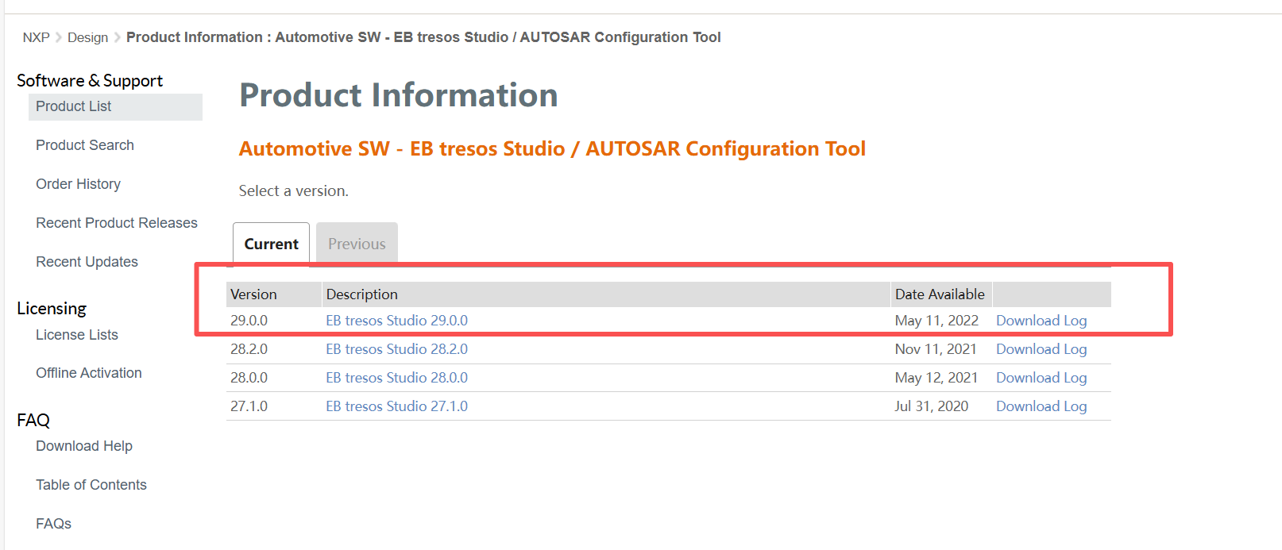Click the NXP breadcrumb link
The height and width of the screenshot is (550, 1282).
pos(36,37)
